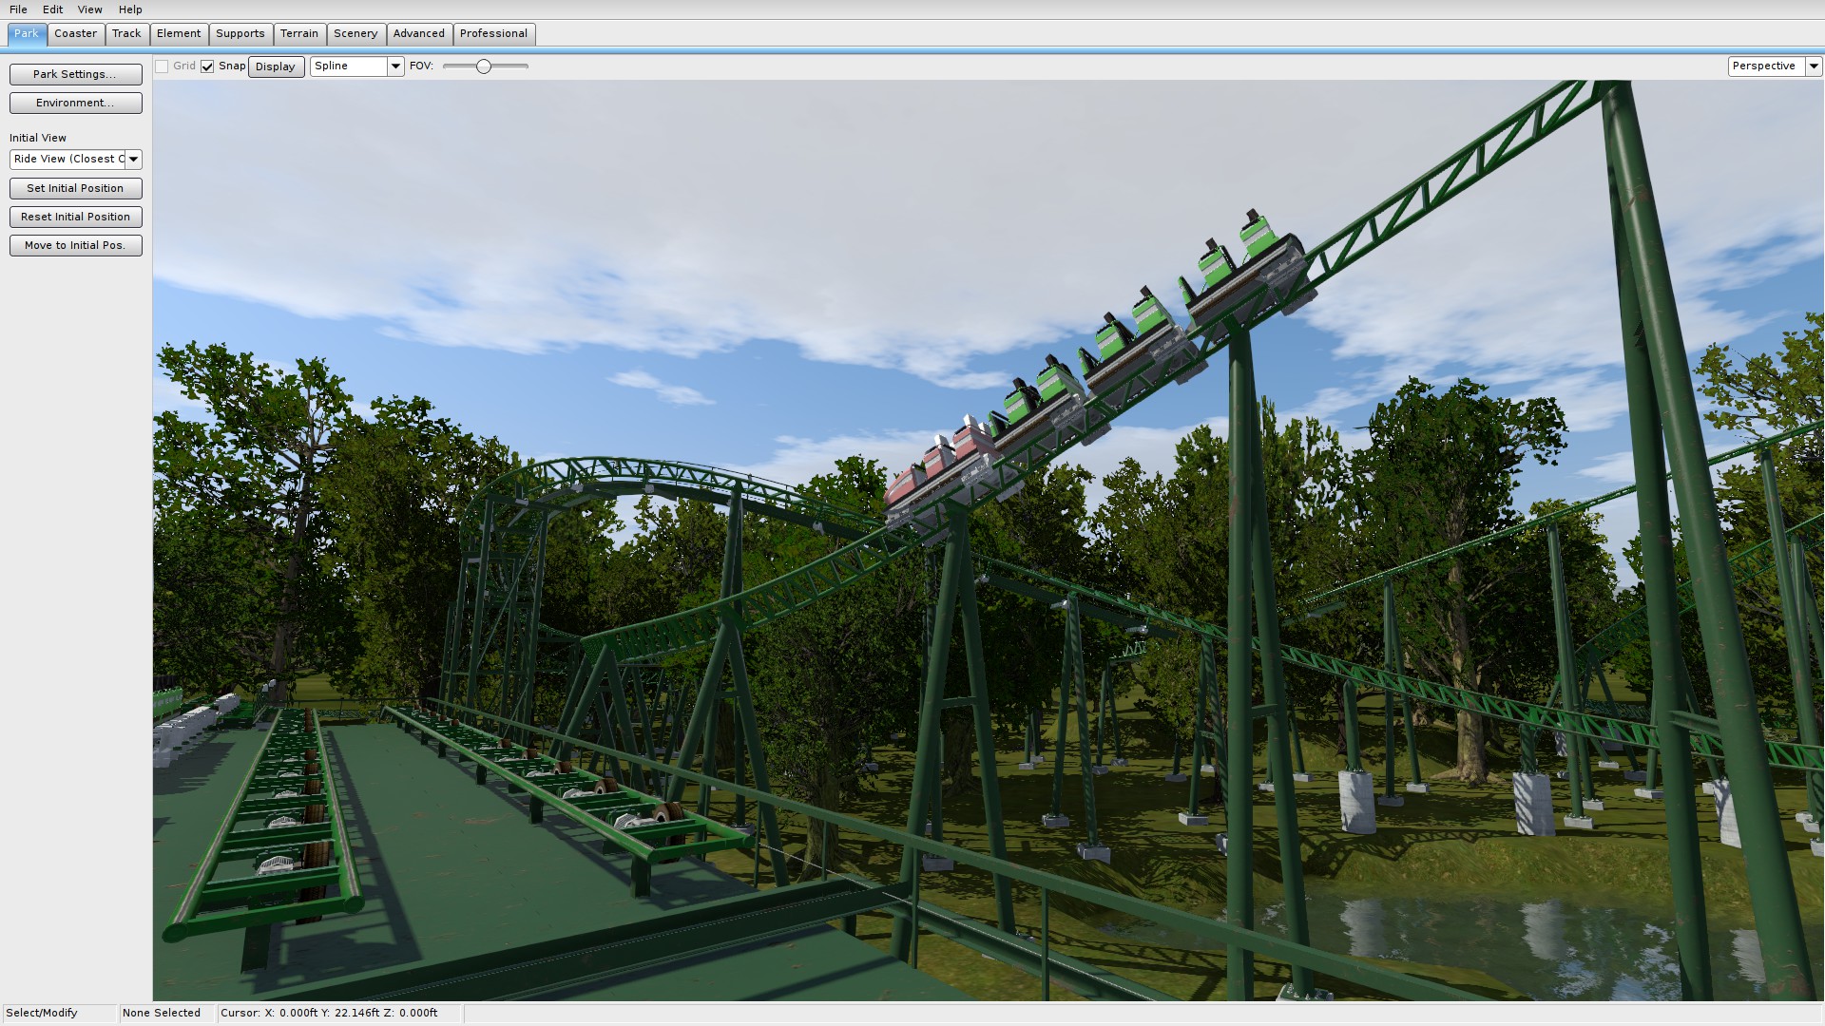Switch to the Professional tab
1825x1026 pixels.
(x=493, y=34)
